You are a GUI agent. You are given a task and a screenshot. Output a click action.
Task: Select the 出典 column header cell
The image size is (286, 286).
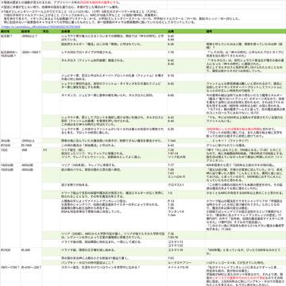click(x=186, y=31)
